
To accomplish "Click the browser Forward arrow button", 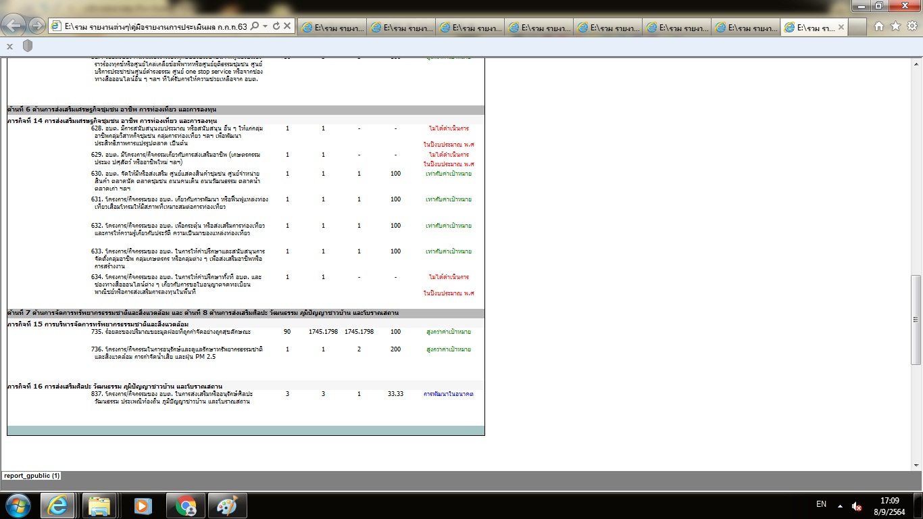I will point(37,26).
